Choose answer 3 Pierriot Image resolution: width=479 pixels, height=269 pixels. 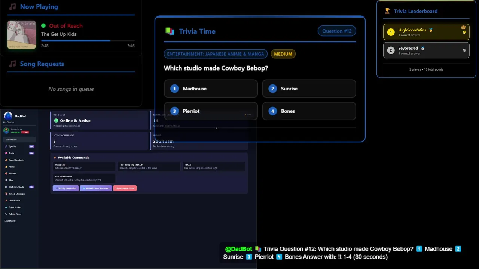[x=211, y=111]
